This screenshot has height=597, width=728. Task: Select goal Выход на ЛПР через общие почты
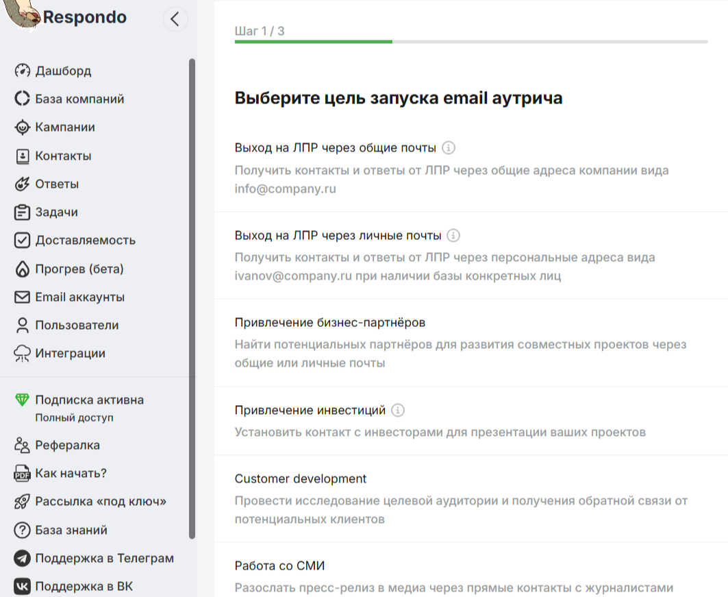tap(470, 168)
